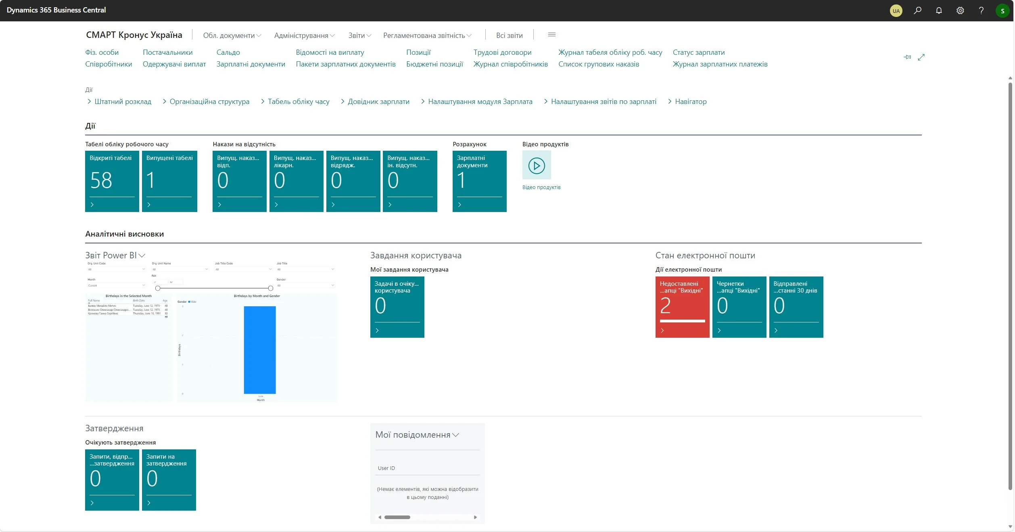The height and width of the screenshot is (532, 1015).
Task: Click the right handle of the Age slider
Action: pos(270,288)
